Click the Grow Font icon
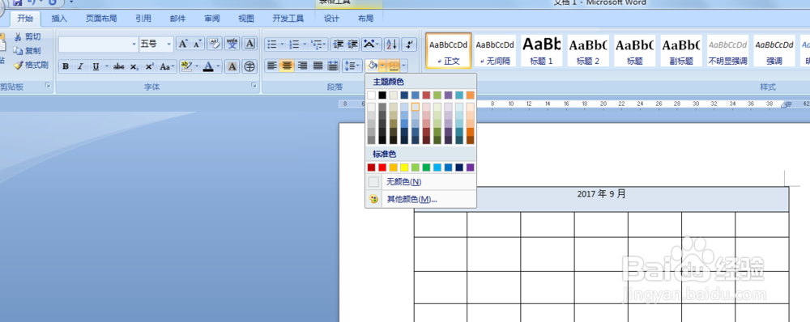The image size is (810, 322). click(x=183, y=44)
